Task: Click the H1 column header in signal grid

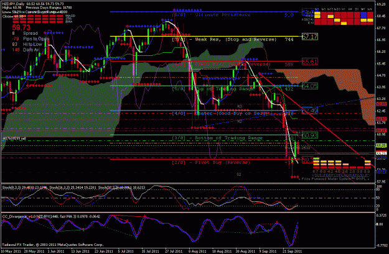Action: pos(344,9)
